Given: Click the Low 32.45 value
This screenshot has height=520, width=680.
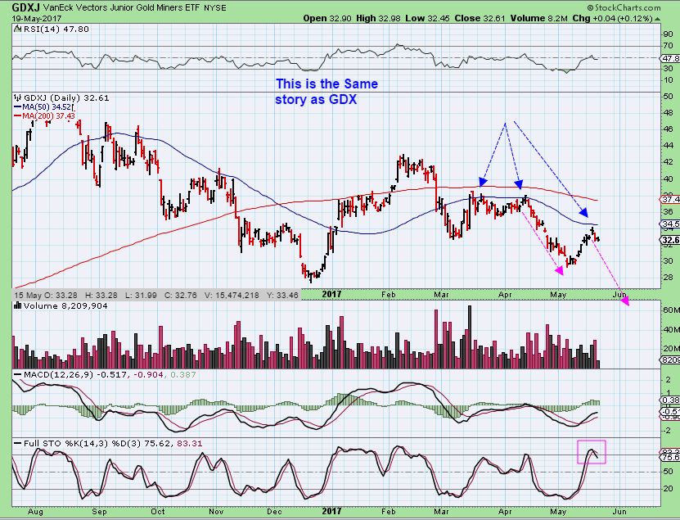Looking at the screenshot, I should [428, 18].
